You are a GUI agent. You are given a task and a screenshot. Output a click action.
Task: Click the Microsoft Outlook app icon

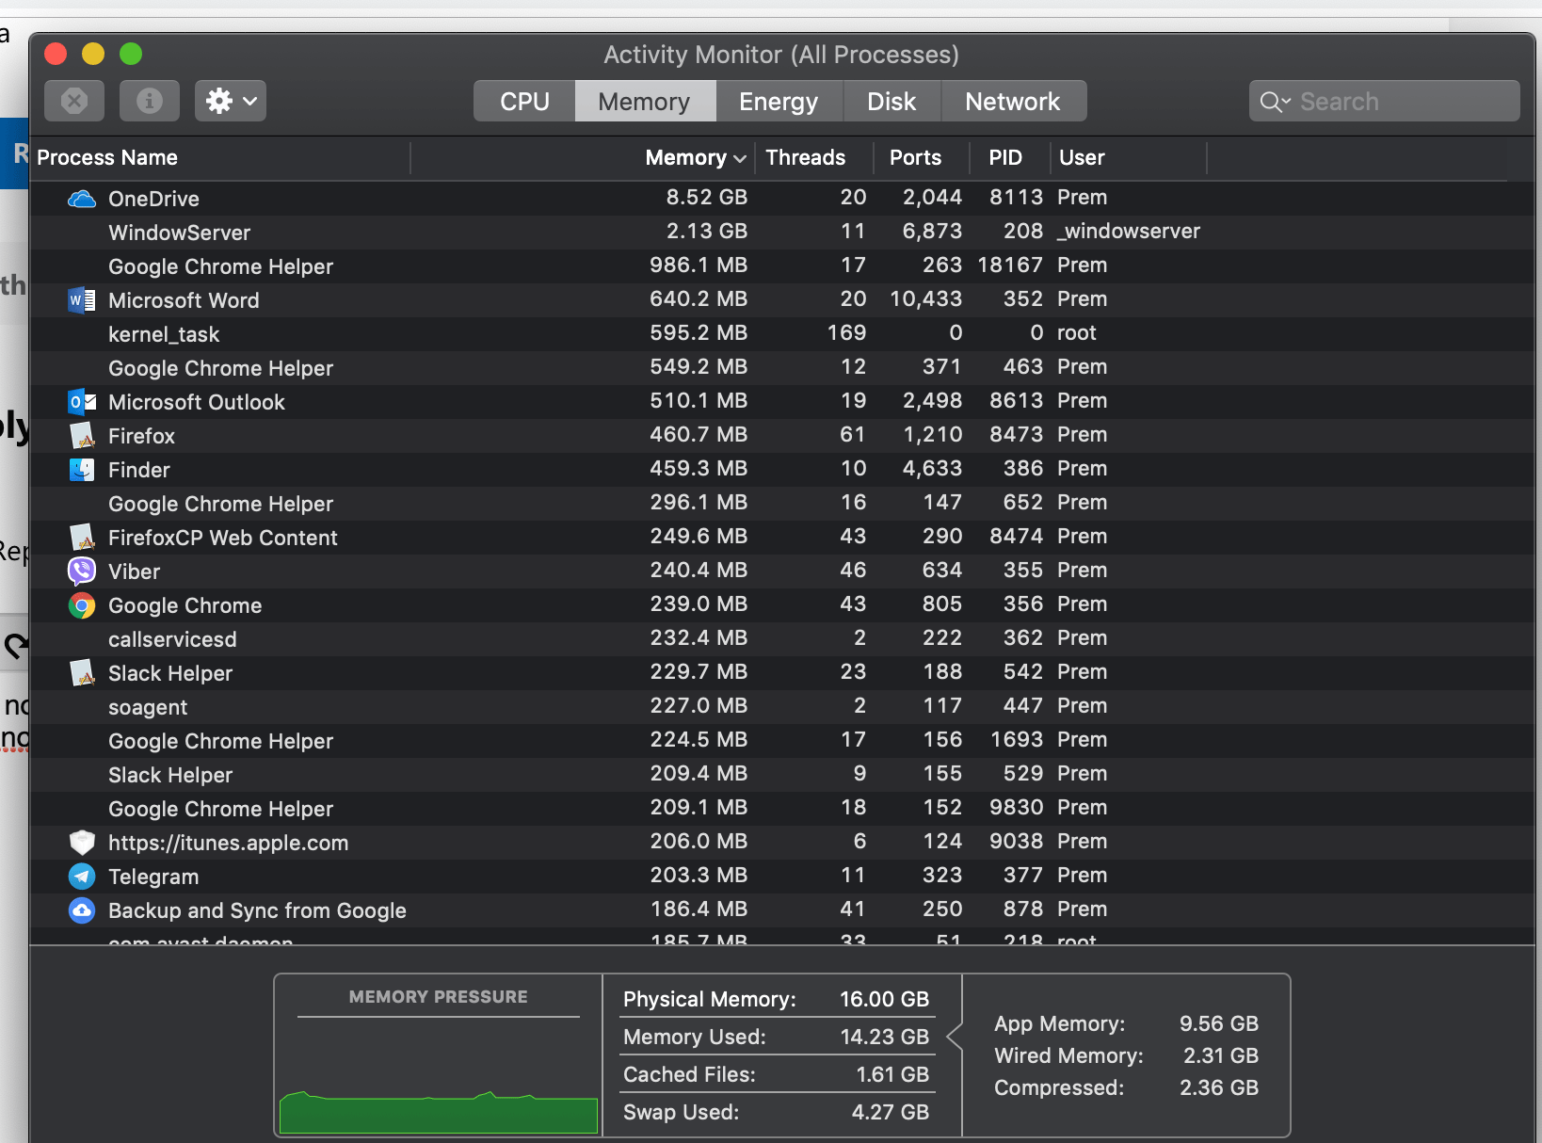(x=82, y=402)
